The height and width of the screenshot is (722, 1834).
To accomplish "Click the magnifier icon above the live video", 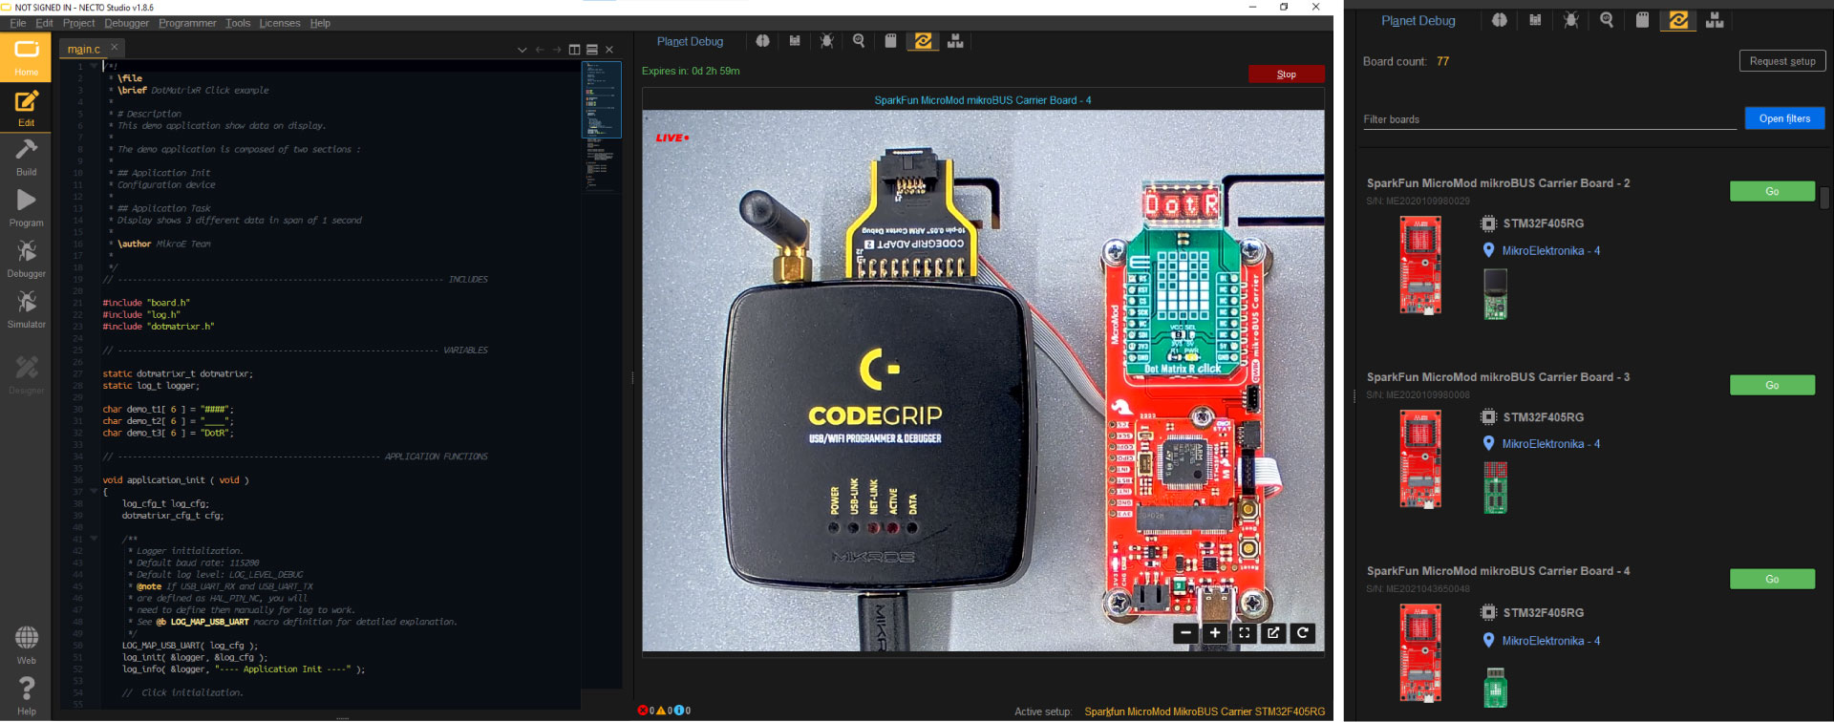I will 859,41.
